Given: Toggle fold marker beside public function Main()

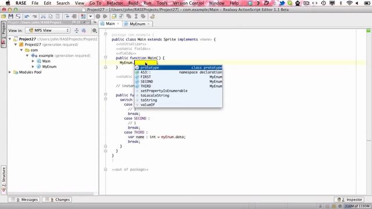Looking at the screenshot, I should (106, 57).
